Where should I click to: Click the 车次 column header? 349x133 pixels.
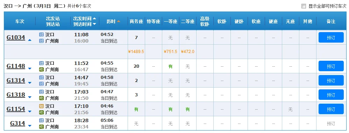click(20, 21)
